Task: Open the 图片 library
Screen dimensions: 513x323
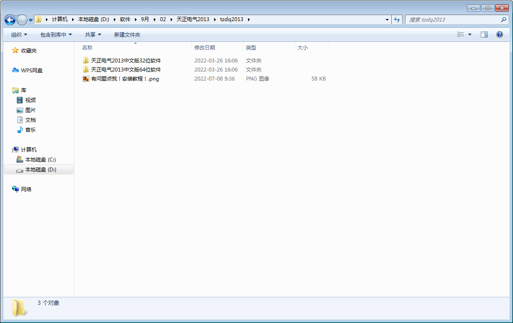Action: [31, 110]
